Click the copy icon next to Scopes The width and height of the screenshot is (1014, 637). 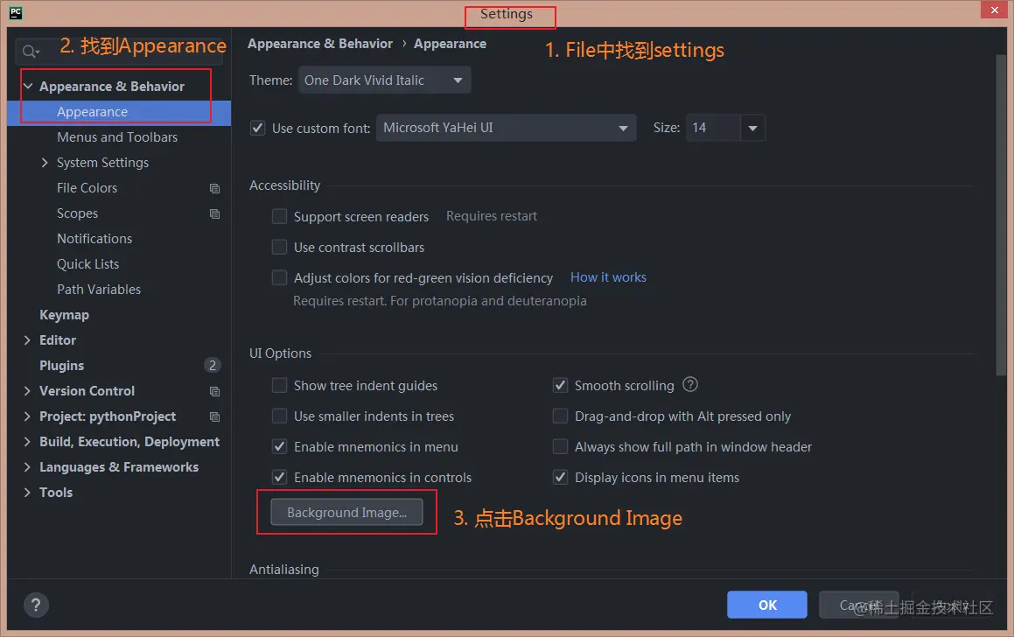point(214,213)
